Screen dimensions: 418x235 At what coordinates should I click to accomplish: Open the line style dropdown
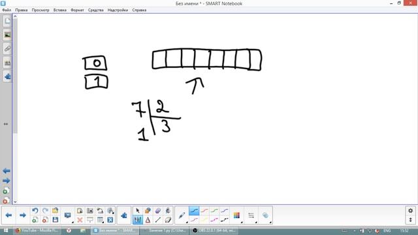click(x=251, y=215)
